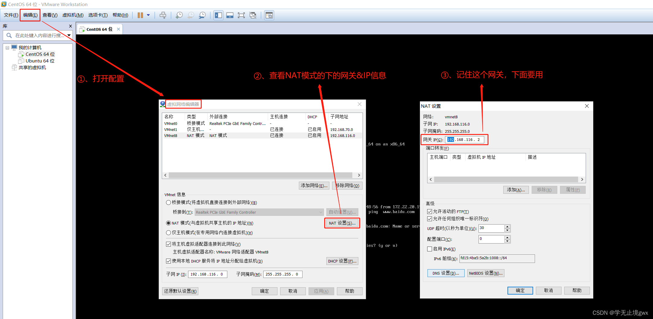Viewport: 653px width, 319px height.
Task: Select 共享的虚拟机 in the library tree
Action: (x=32, y=68)
